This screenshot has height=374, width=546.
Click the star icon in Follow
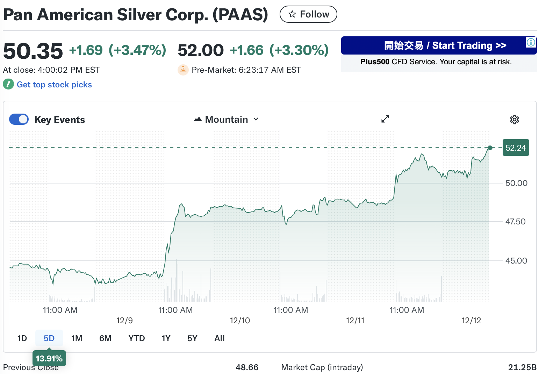(x=292, y=14)
